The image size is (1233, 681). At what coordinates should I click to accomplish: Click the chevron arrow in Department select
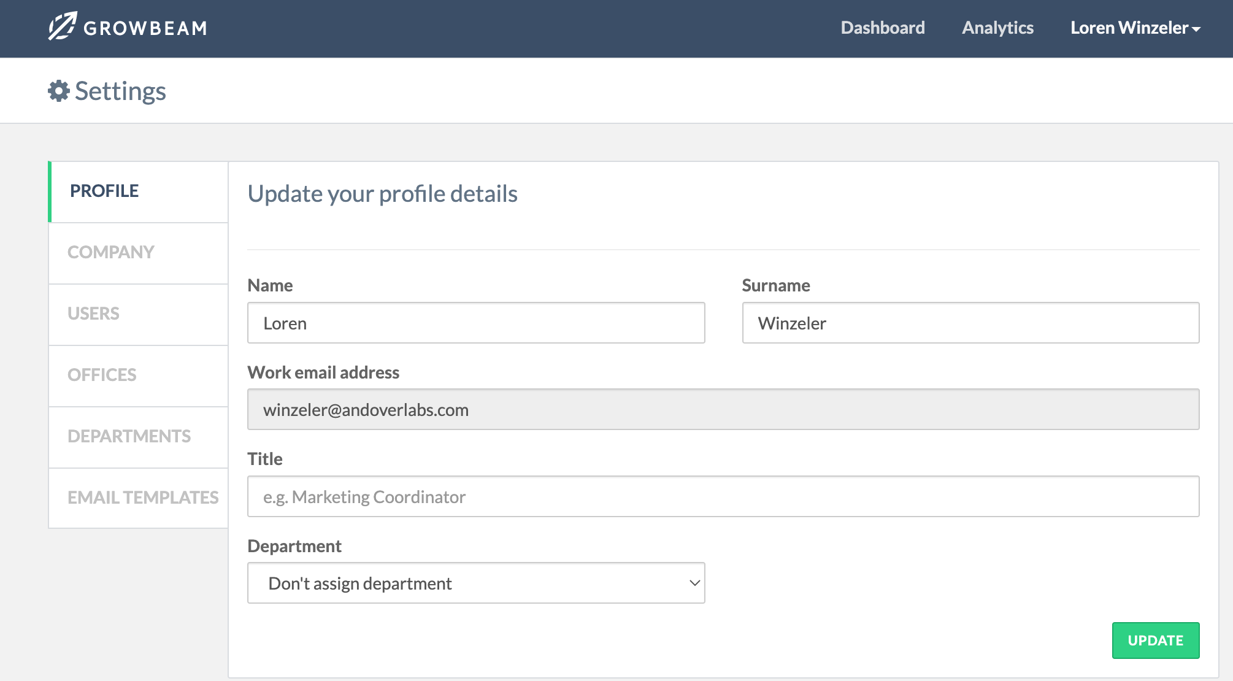[x=694, y=583]
